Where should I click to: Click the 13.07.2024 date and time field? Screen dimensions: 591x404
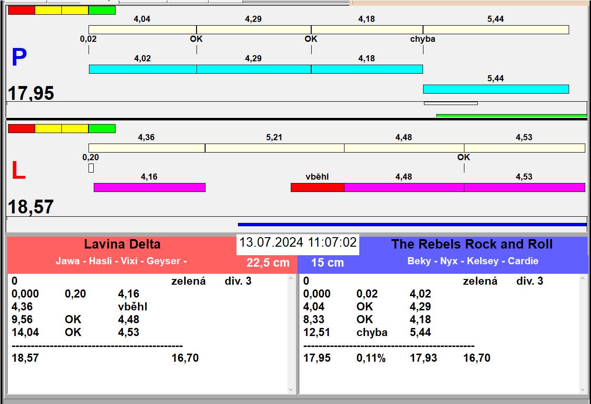point(297,242)
